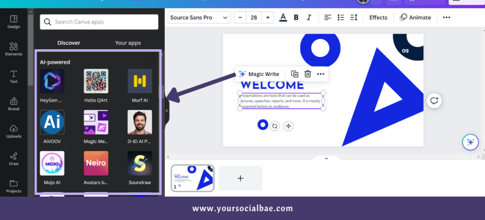485x220 pixels.
Task: Open the Hello QArt app
Action: coord(96,81)
